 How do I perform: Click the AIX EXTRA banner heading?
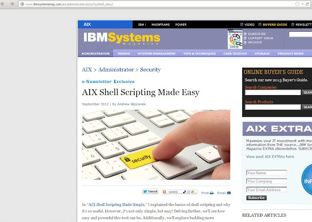pos(277,129)
